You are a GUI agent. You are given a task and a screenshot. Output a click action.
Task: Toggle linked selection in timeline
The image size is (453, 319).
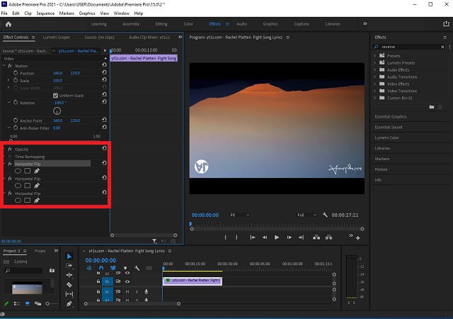(x=113, y=268)
